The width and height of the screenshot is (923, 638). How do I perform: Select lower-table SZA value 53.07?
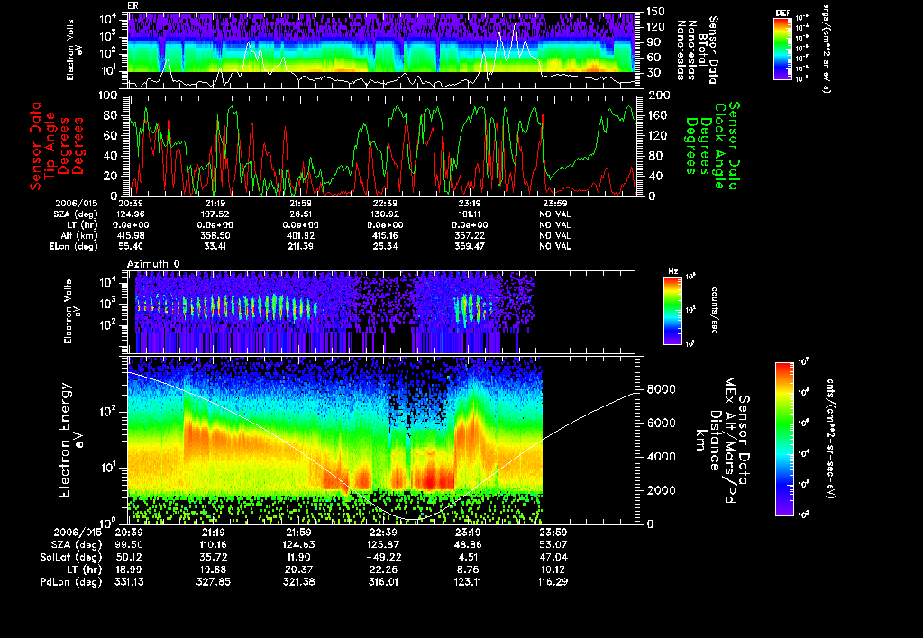coord(553,545)
